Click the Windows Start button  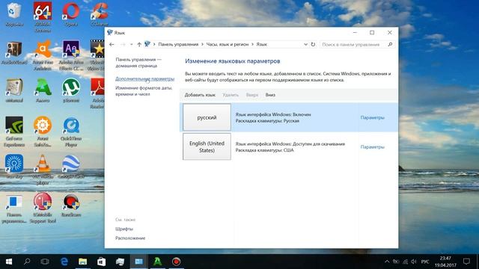coord(9,262)
